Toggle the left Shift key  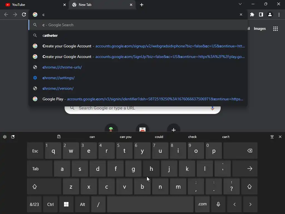(x=44, y=186)
